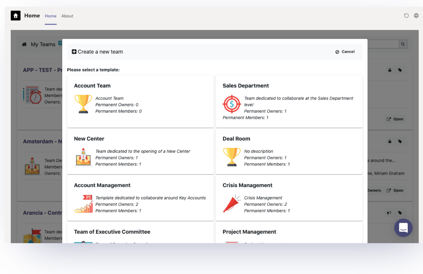Click the Deal Room 'No description' text
The image size is (423, 274).
(x=259, y=151)
